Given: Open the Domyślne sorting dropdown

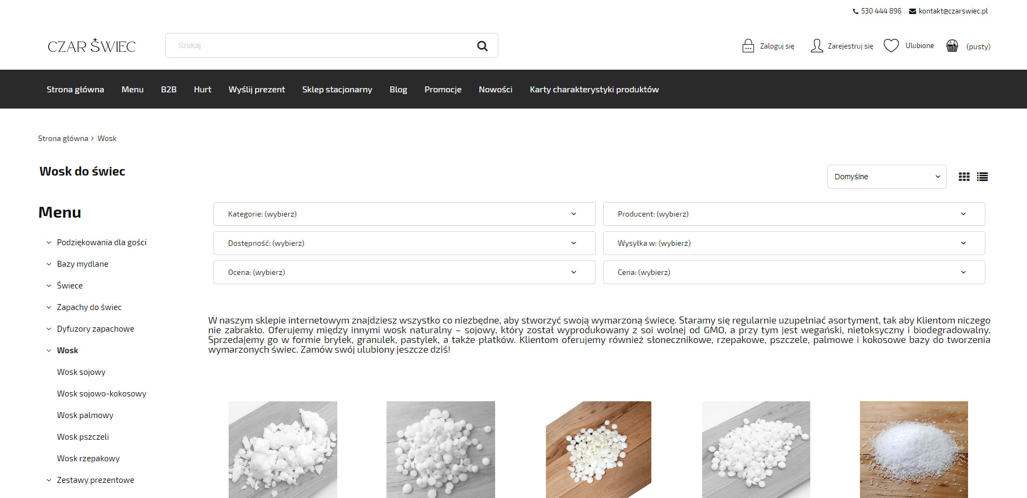Looking at the screenshot, I should click(886, 177).
